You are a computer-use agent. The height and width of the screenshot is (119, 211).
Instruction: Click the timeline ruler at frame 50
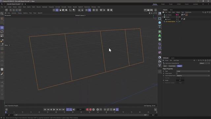click(89, 112)
